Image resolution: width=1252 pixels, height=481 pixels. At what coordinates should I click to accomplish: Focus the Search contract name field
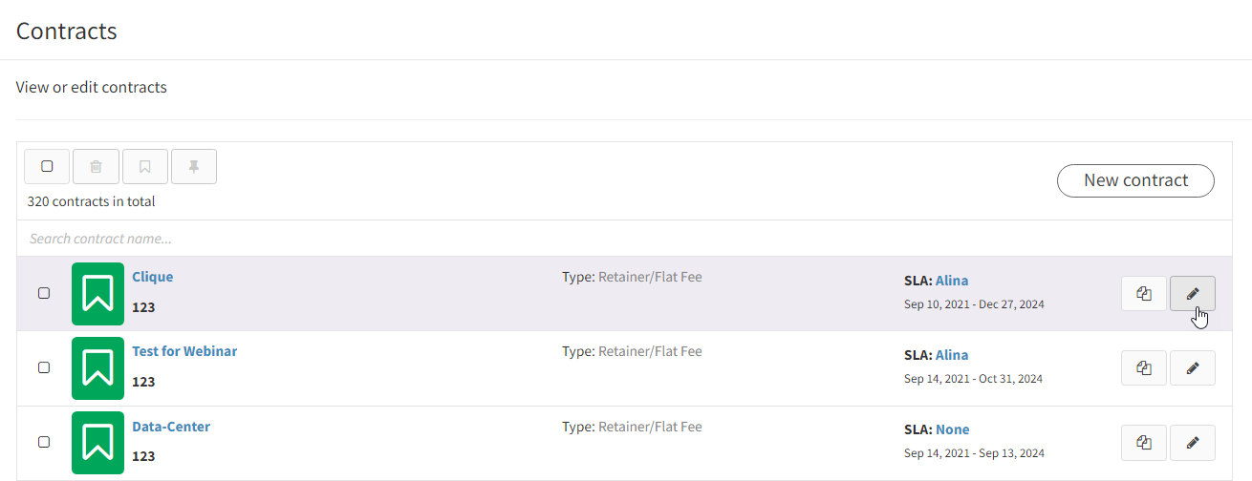(625, 239)
